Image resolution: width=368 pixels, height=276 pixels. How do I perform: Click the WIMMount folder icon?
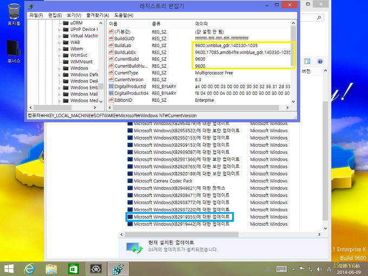pos(66,62)
